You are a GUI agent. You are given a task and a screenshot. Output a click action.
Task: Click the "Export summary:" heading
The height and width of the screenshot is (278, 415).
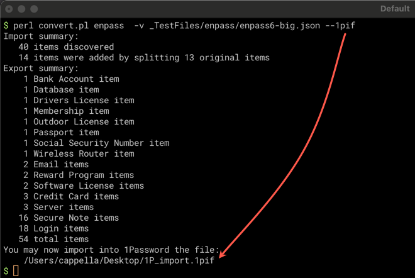[x=41, y=69]
